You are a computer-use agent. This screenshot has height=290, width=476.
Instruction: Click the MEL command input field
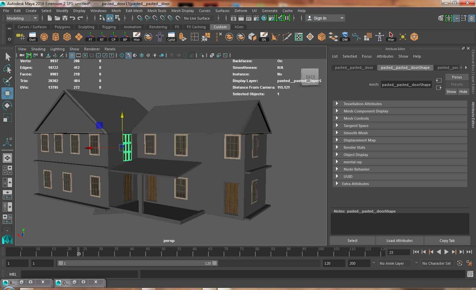(x=79, y=274)
